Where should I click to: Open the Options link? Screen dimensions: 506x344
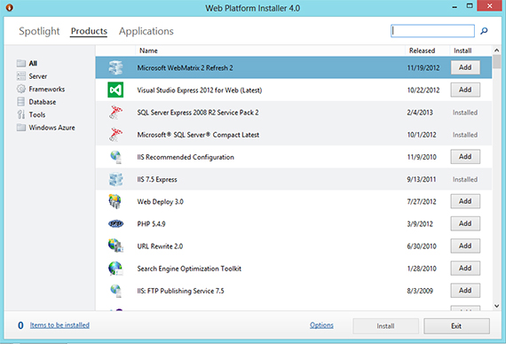(x=321, y=325)
